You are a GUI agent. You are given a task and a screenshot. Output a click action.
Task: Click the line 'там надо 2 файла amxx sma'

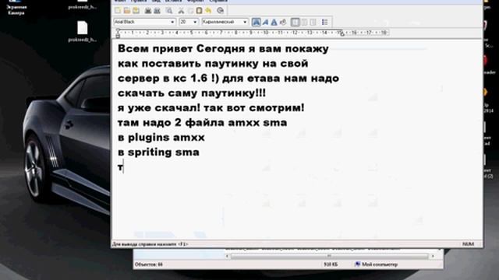[203, 123]
